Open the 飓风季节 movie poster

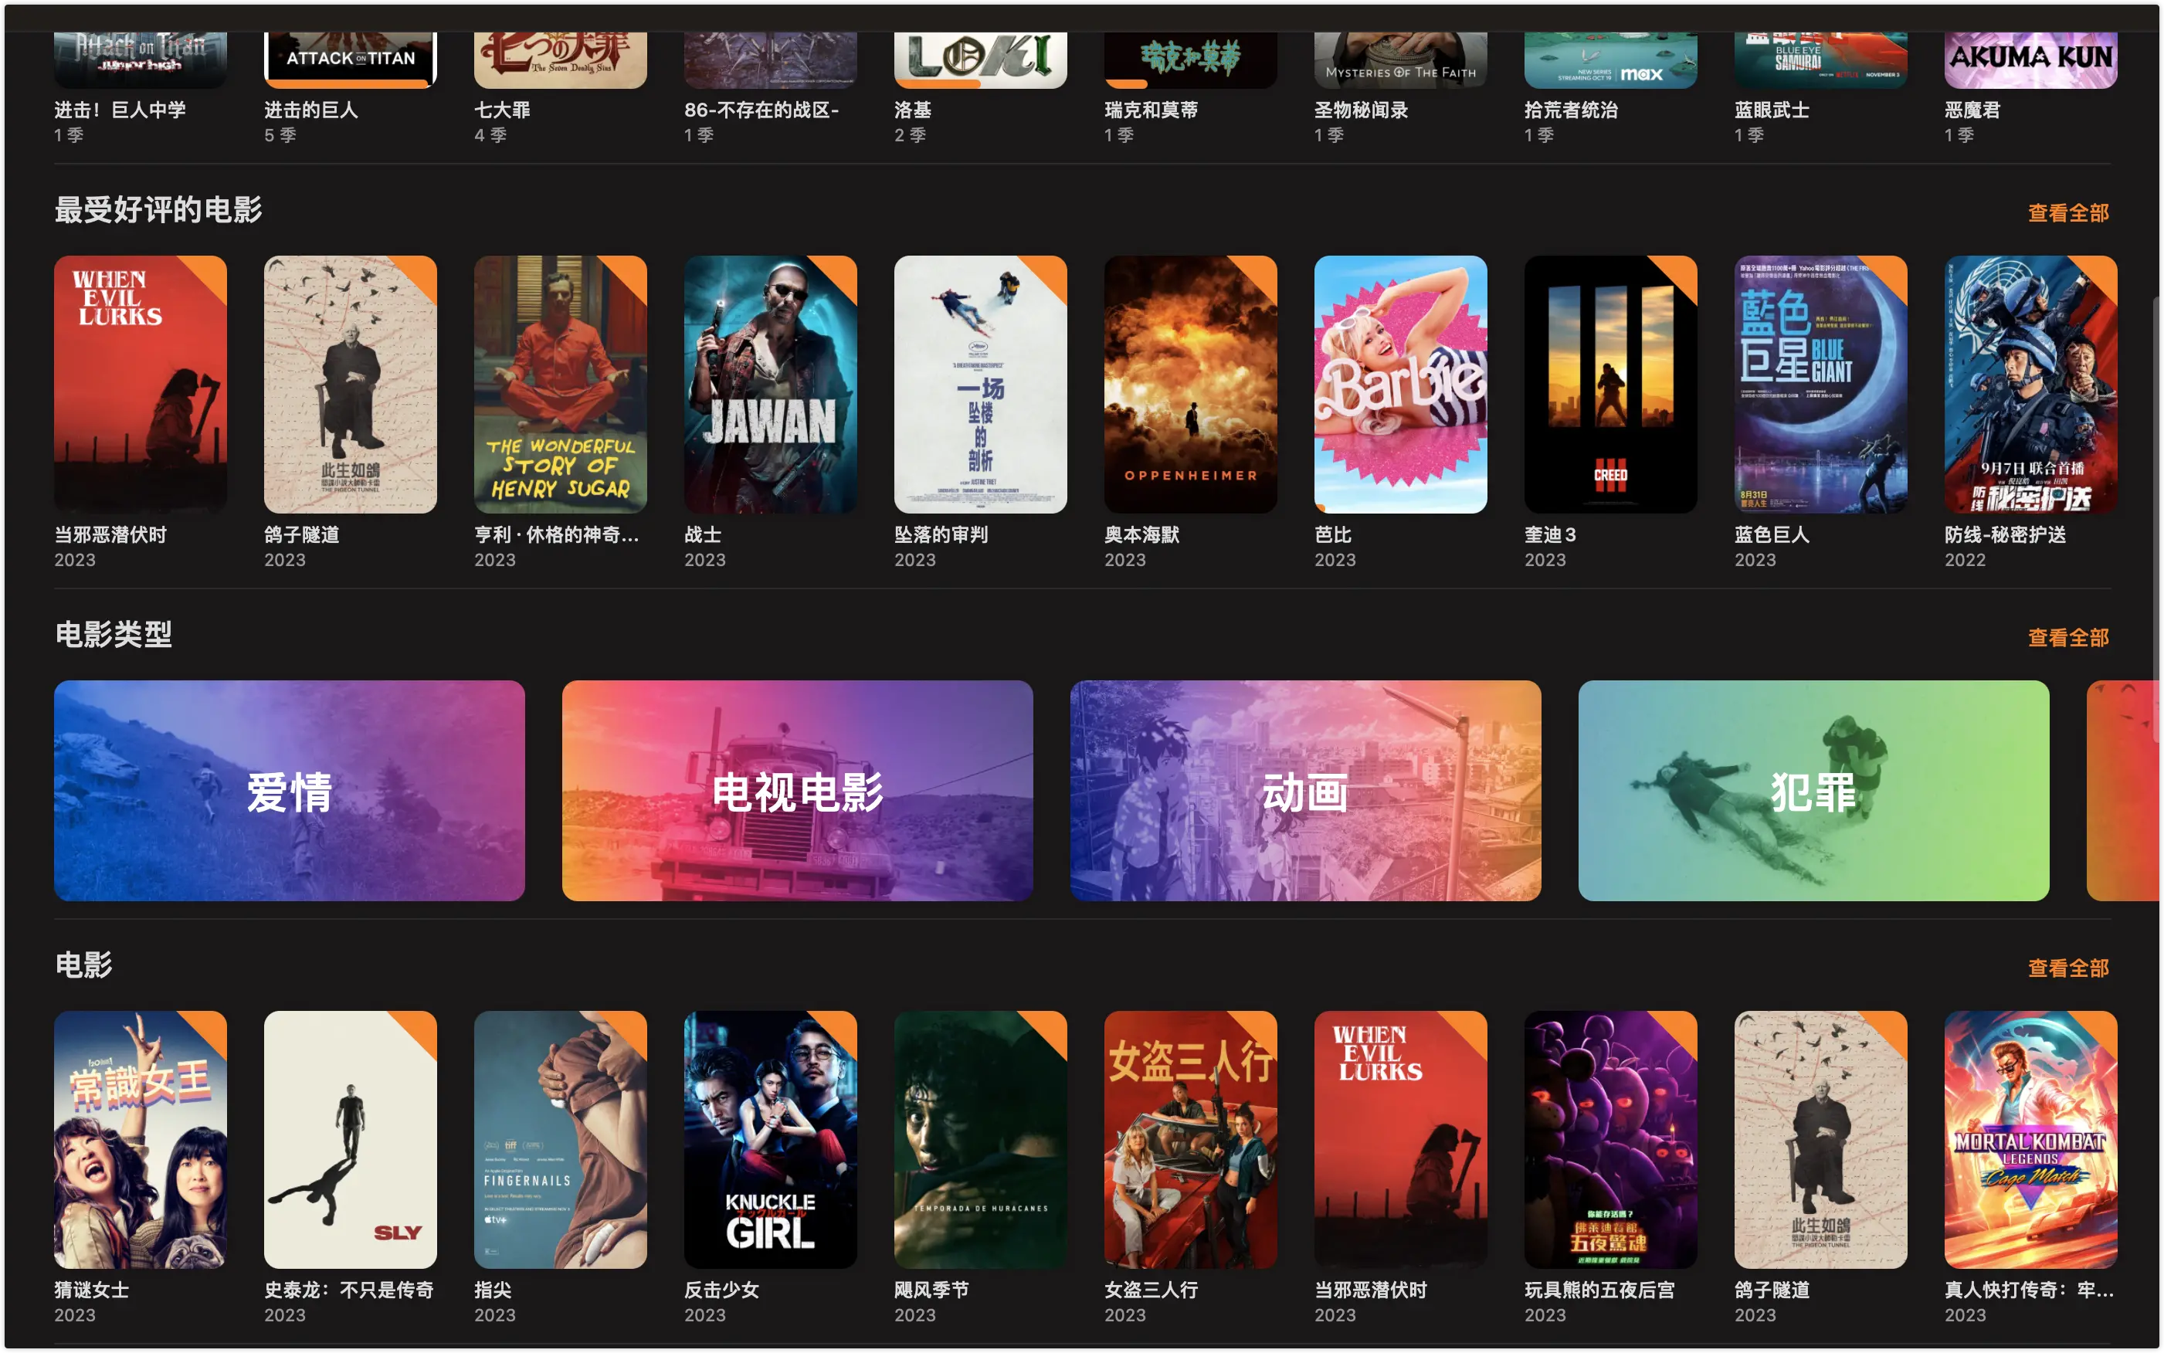(980, 1140)
